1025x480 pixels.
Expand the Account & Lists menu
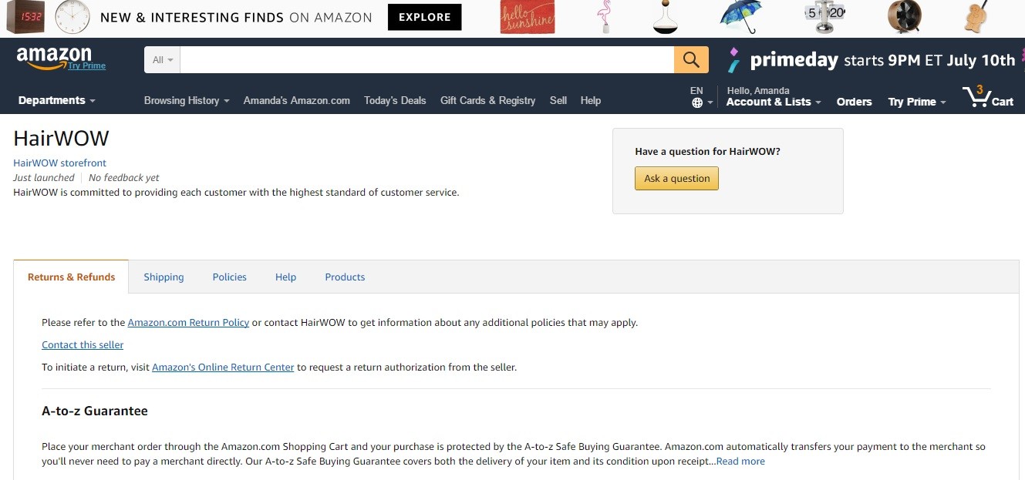[773, 102]
